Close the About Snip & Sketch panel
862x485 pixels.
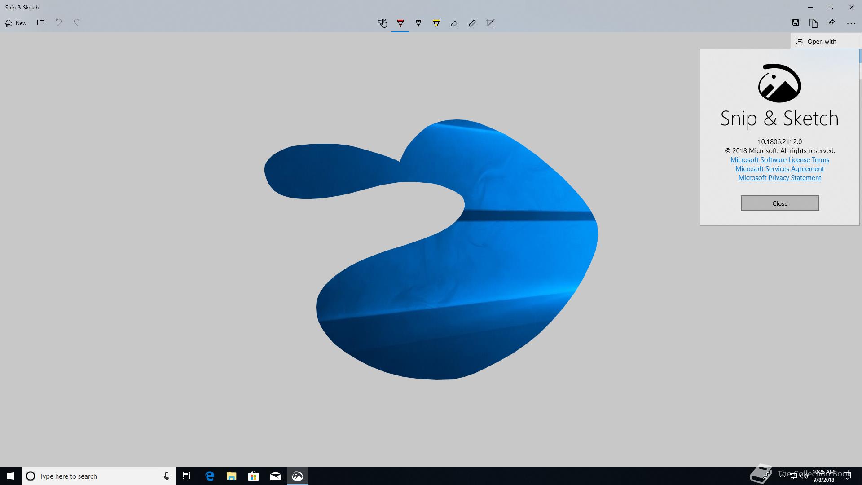780,203
